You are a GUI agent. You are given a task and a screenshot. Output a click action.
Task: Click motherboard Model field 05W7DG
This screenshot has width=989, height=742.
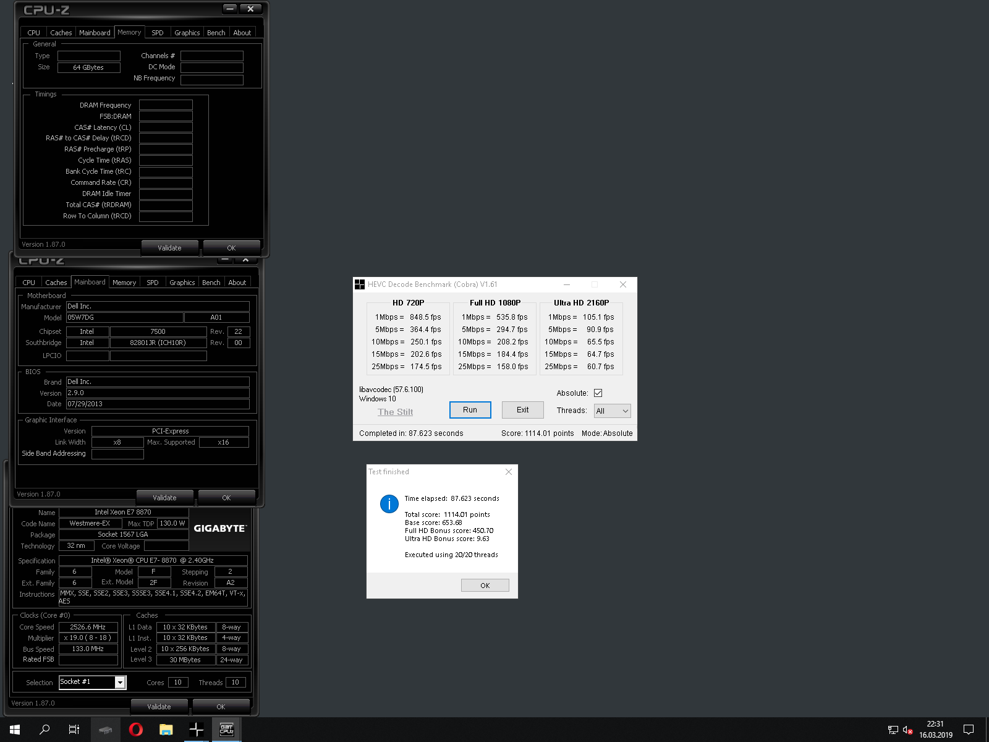[125, 318]
